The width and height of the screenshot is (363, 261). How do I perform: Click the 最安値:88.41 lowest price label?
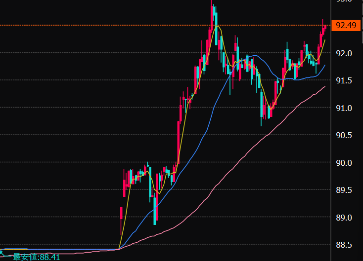click(x=36, y=257)
